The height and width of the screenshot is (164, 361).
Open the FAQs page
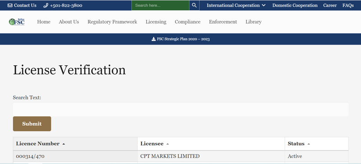coord(348,5)
